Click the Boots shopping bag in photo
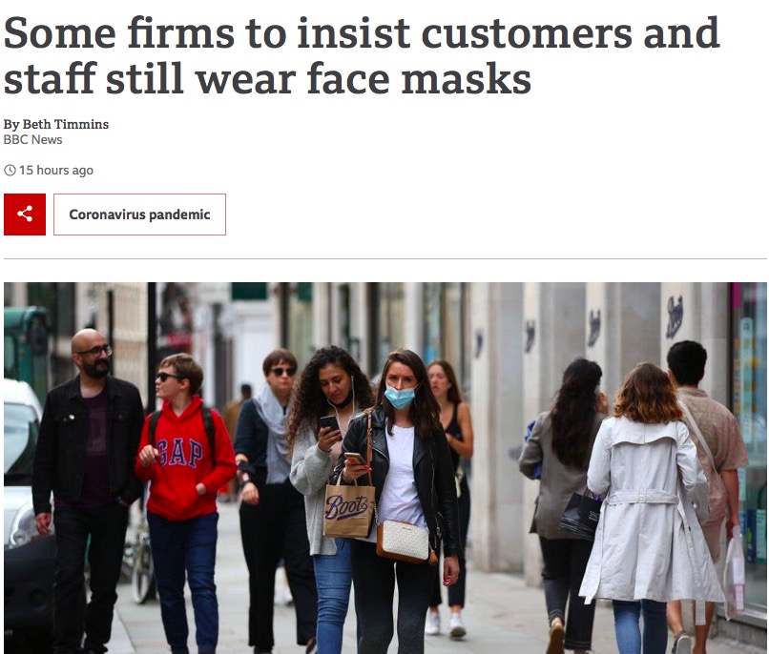The height and width of the screenshot is (654, 769). click(348, 510)
